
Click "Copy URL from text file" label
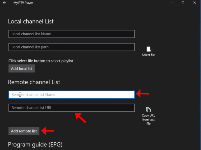pyautogui.click(x=148, y=119)
